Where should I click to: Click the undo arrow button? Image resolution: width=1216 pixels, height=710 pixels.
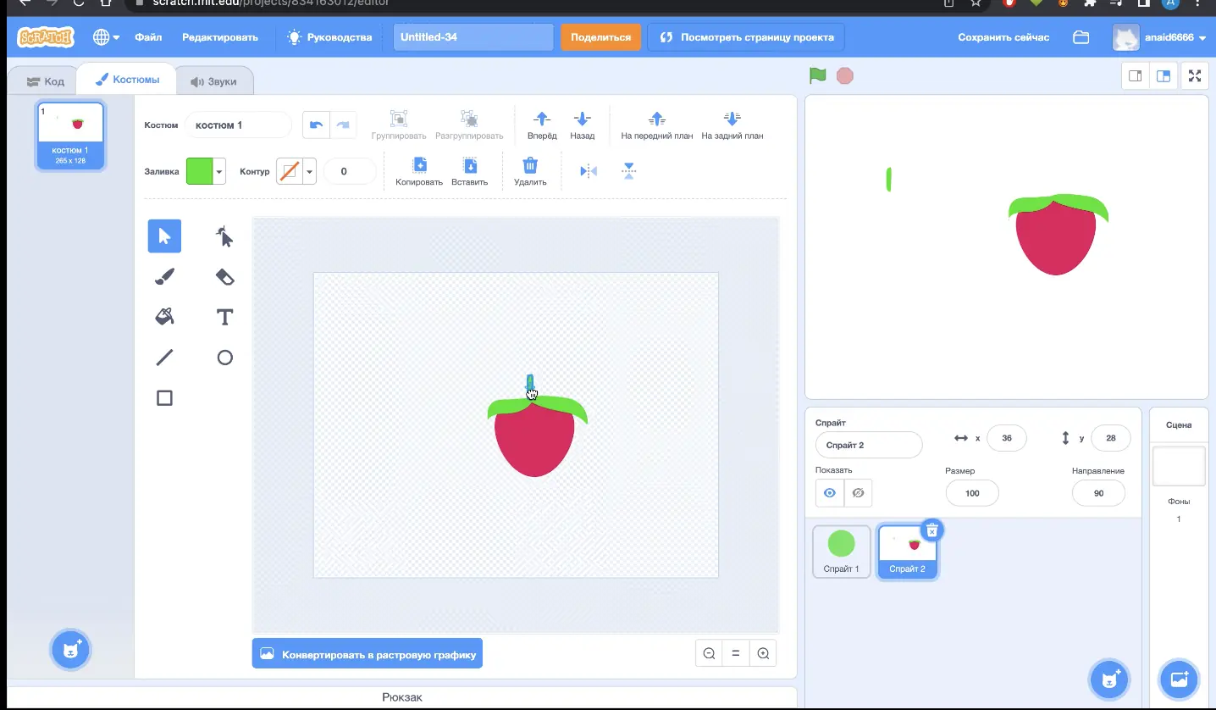(316, 125)
